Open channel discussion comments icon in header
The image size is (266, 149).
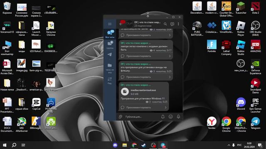pyautogui.click(x=172, y=24)
